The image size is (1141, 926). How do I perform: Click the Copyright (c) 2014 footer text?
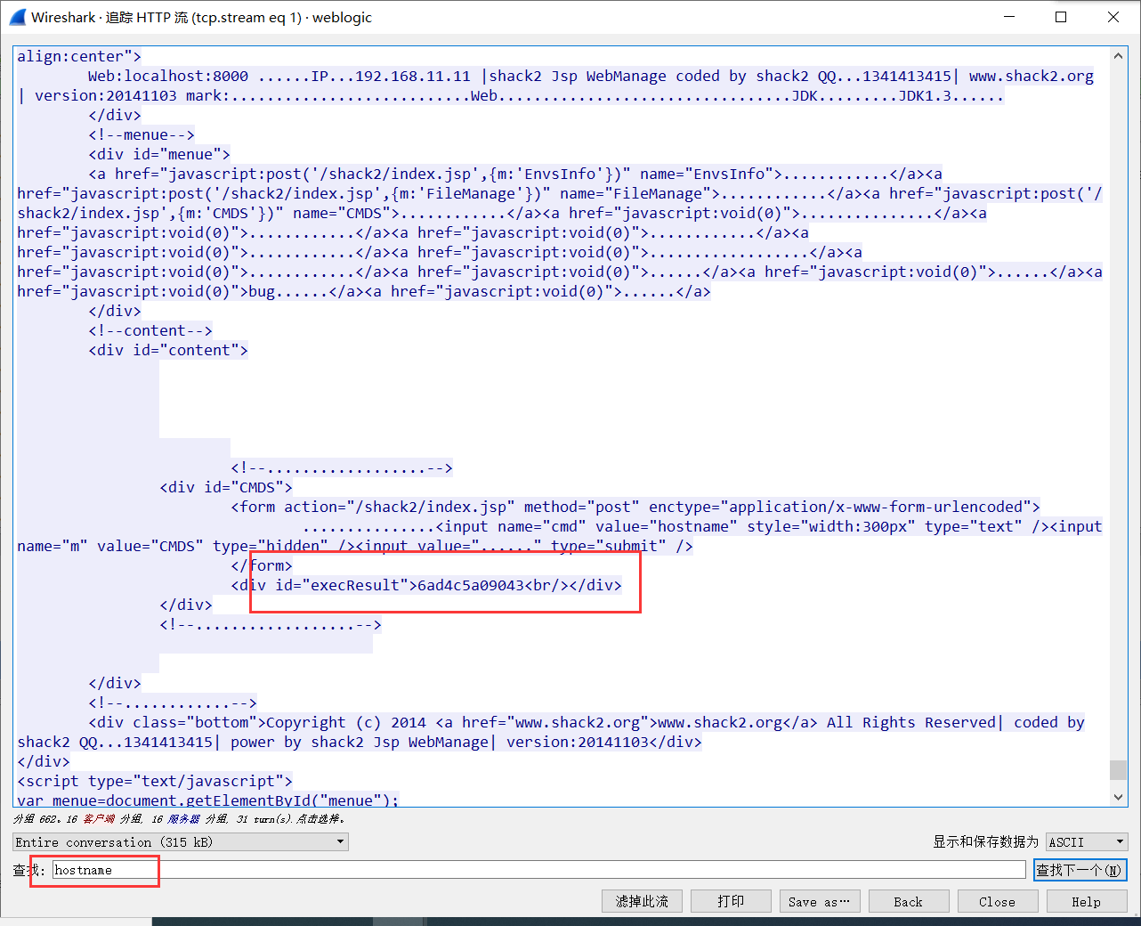pos(346,722)
